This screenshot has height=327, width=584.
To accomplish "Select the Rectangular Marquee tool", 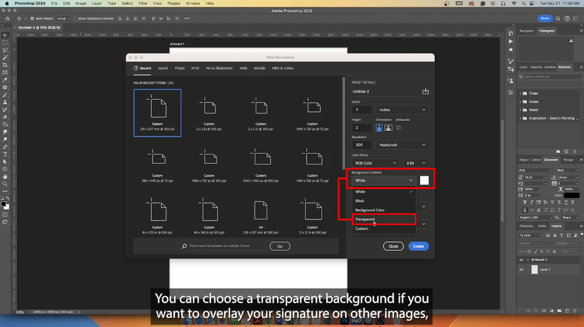I will tap(5, 42).
